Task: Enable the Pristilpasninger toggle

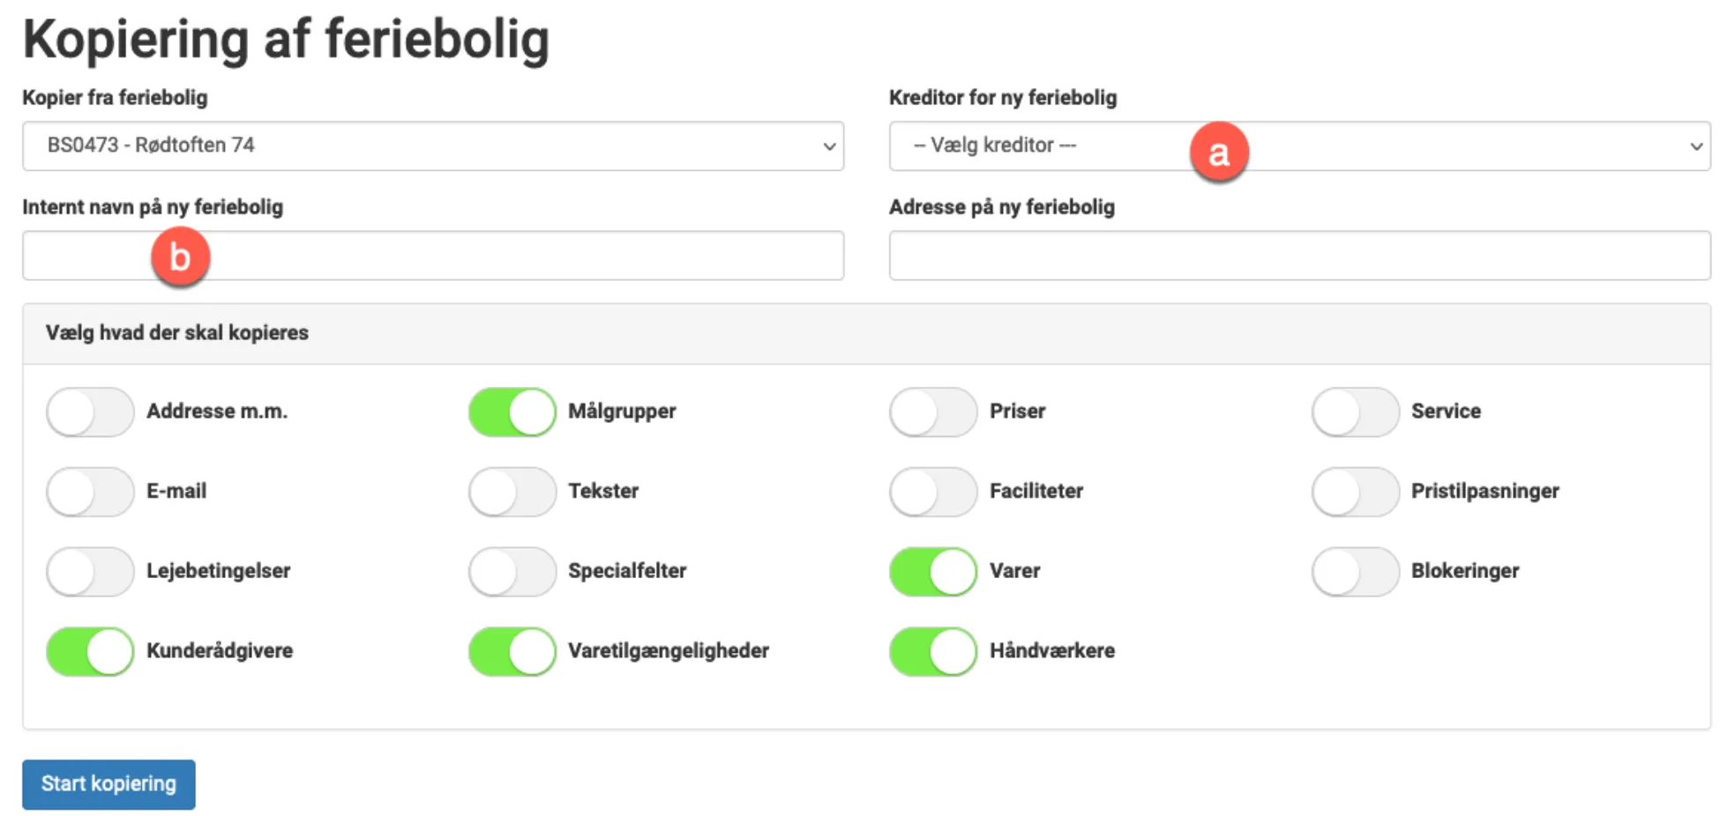Action: [1355, 492]
